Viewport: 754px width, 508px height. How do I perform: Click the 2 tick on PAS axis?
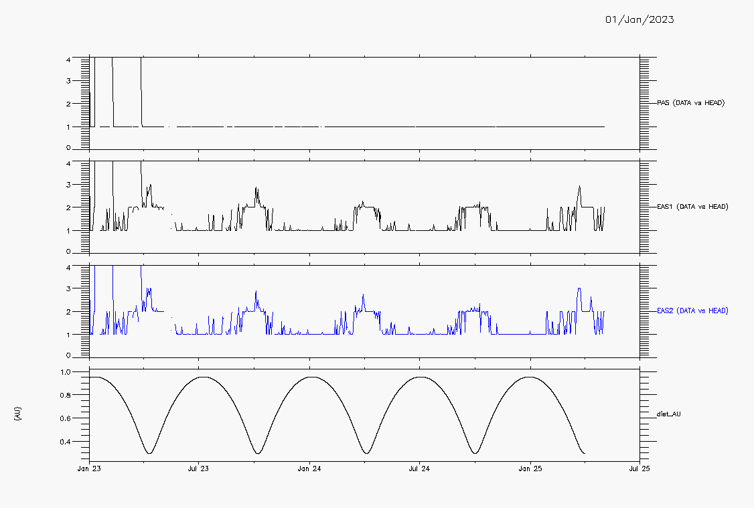click(x=68, y=104)
